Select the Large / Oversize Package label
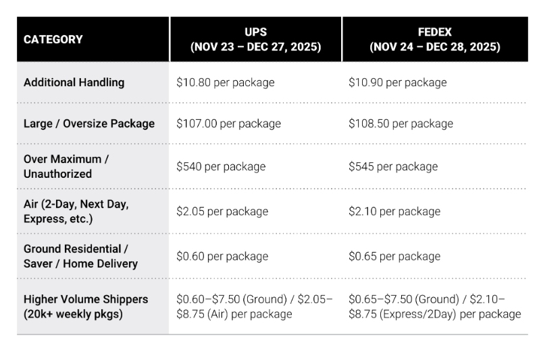The height and width of the screenshot is (349, 539). (x=89, y=123)
